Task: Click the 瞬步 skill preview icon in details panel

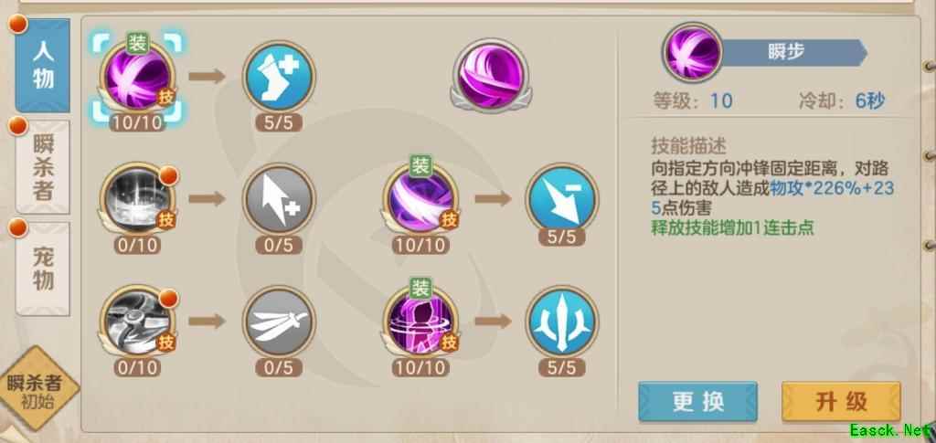Action: point(692,53)
